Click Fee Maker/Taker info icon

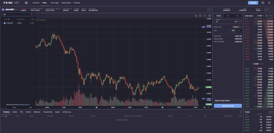(x=43, y=9)
